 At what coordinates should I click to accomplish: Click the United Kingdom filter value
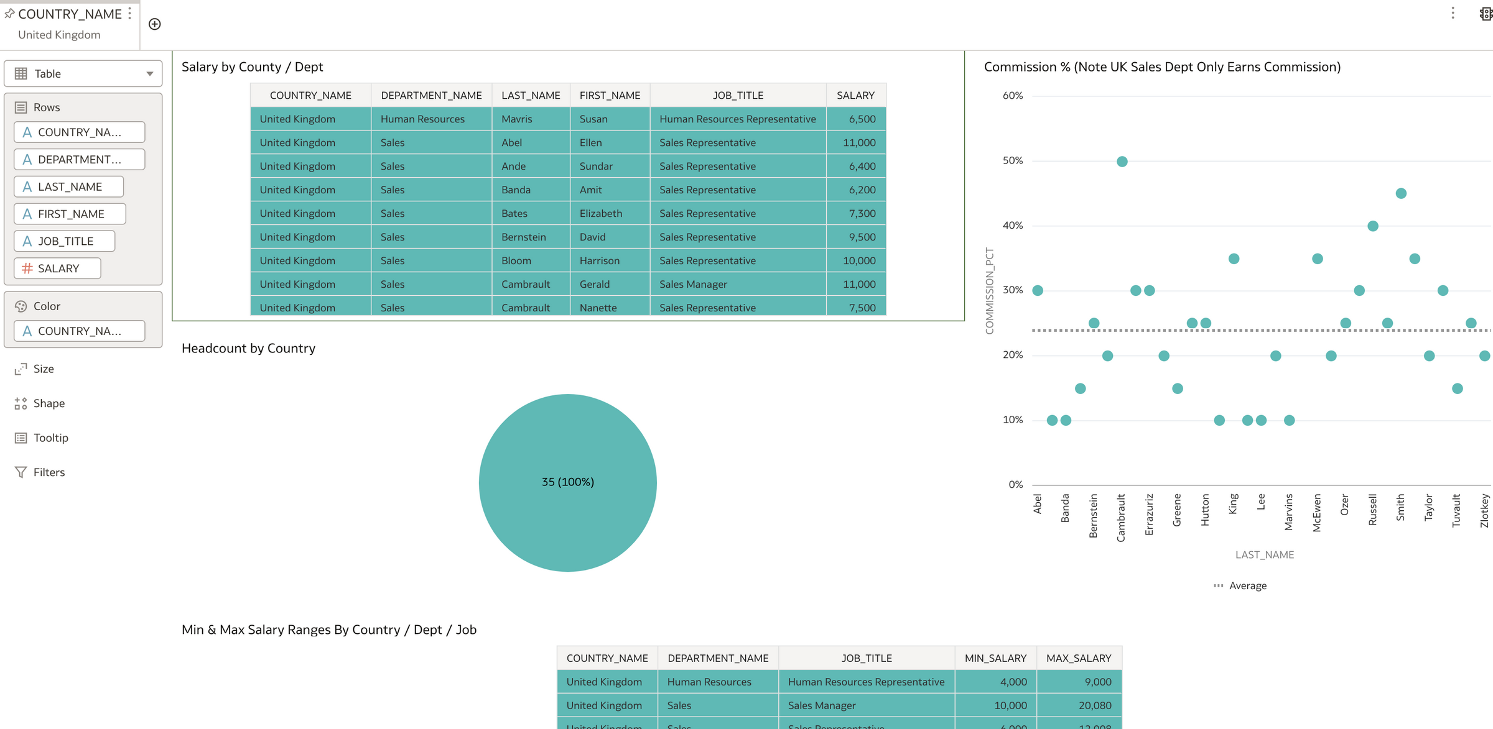pos(58,34)
